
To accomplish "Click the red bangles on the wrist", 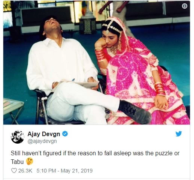I will [160, 89].
